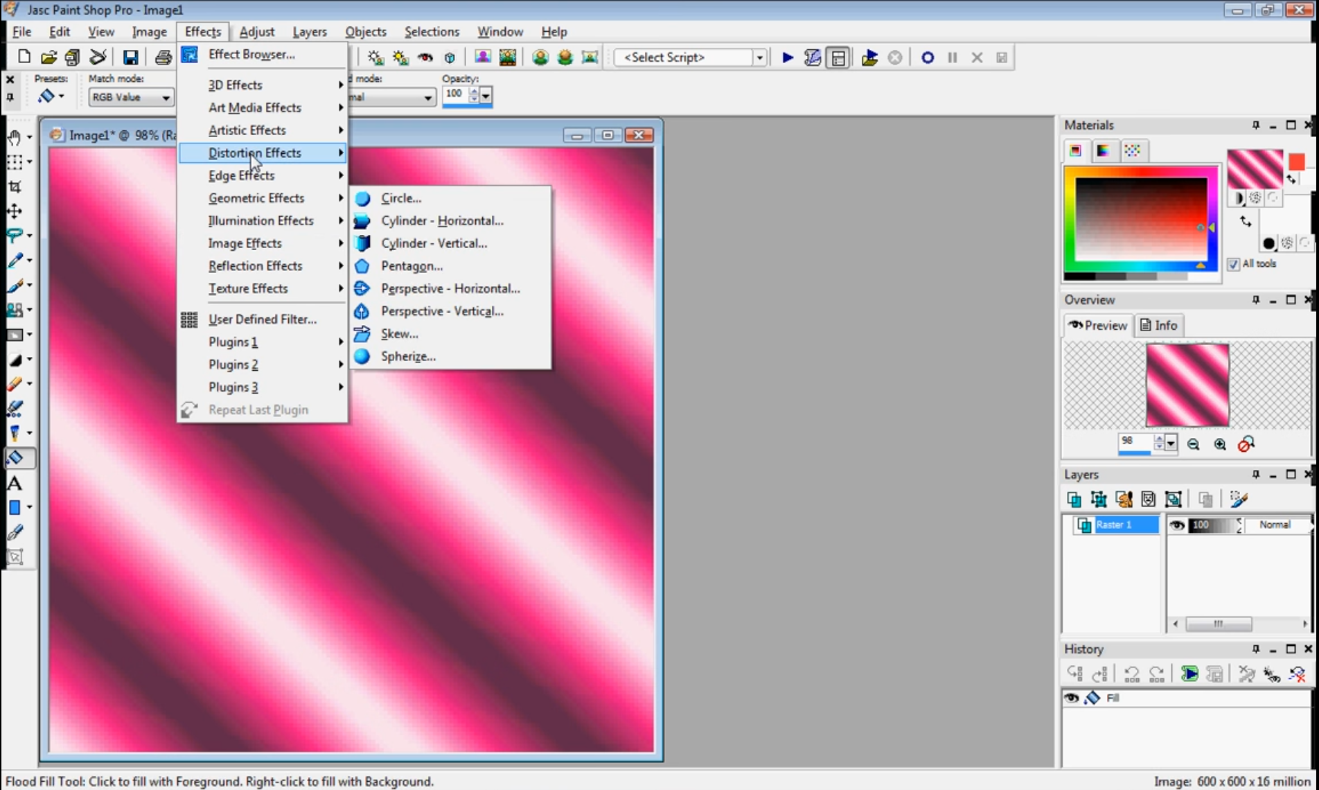Viewport: 1319px width, 790px height.
Task: Expand the Opacity value dropdown arrow
Action: pyautogui.click(x=486, y=96)
